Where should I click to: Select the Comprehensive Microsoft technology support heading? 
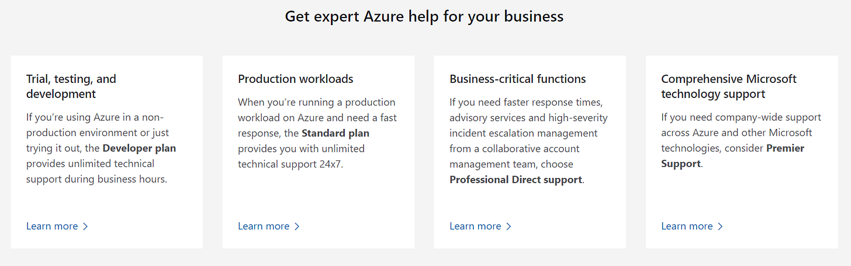tap(729, 86)
